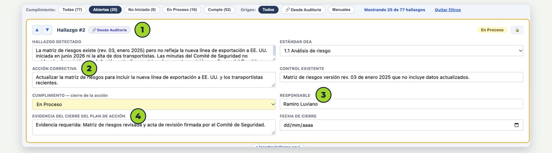The height and width of the screenshot is (153, 552).
Task: Open the calendar picker in Fecha de cierre
Action: point(516,125)
